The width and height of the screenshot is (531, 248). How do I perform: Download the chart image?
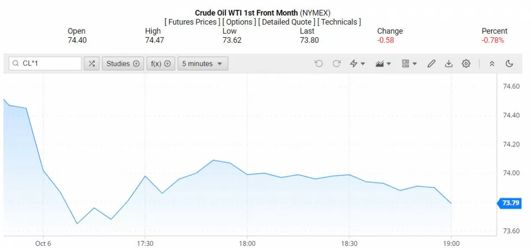click(x=449, y=64)
